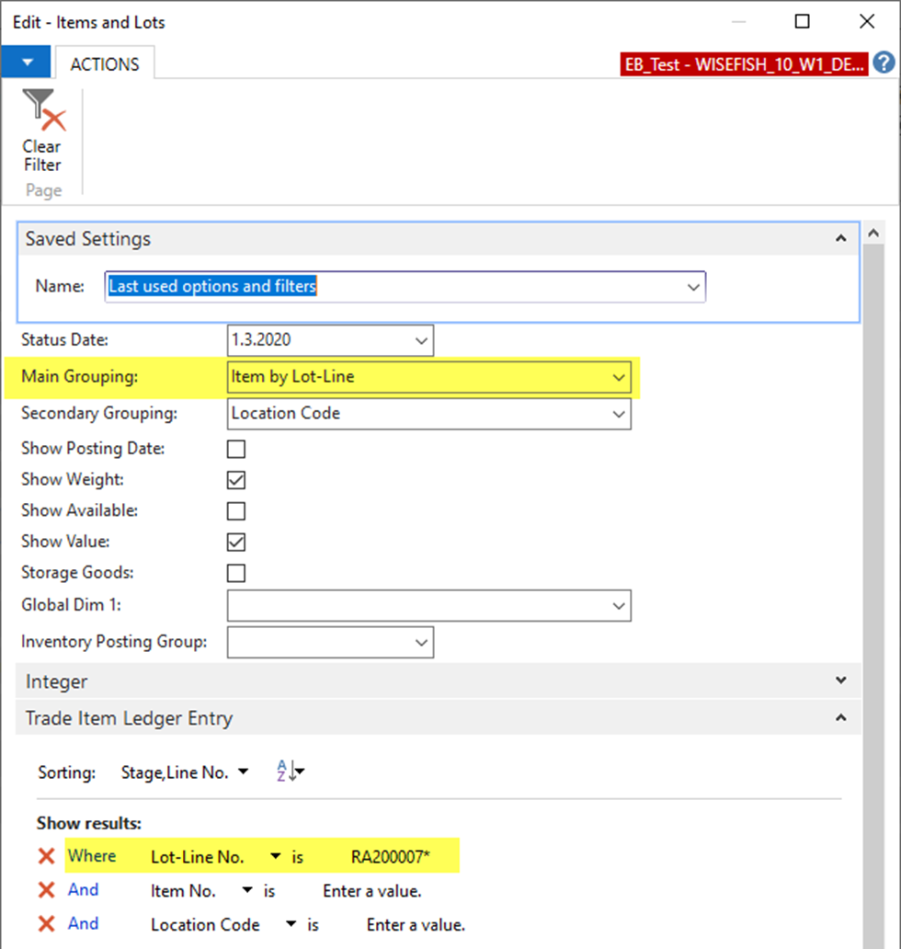901x949 pixels.
Task: Enable the Show Posting Date checkbox
Action: [x=236, y=450]
